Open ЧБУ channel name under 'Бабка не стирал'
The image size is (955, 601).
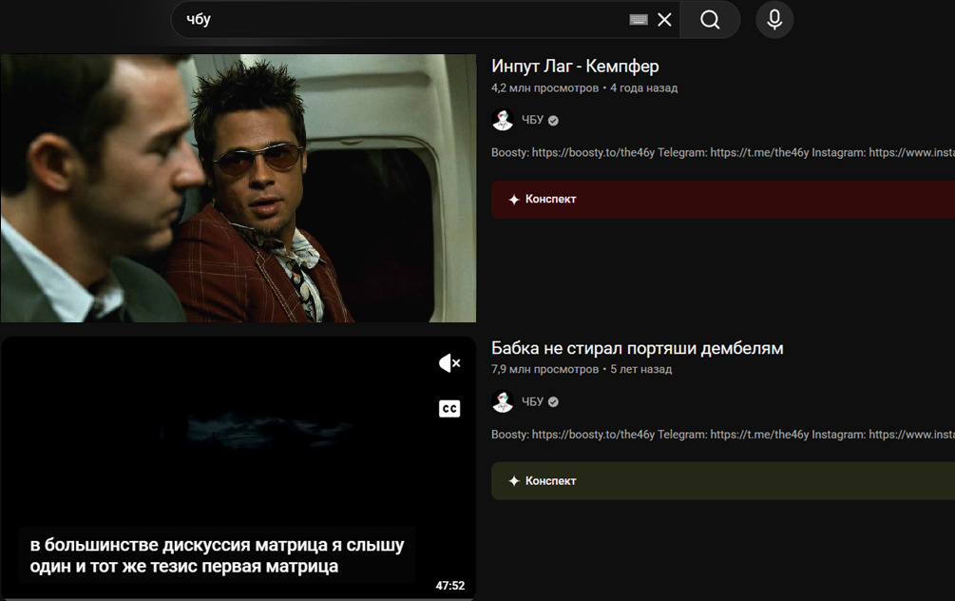pyautogui.click(x=532, y=401)
